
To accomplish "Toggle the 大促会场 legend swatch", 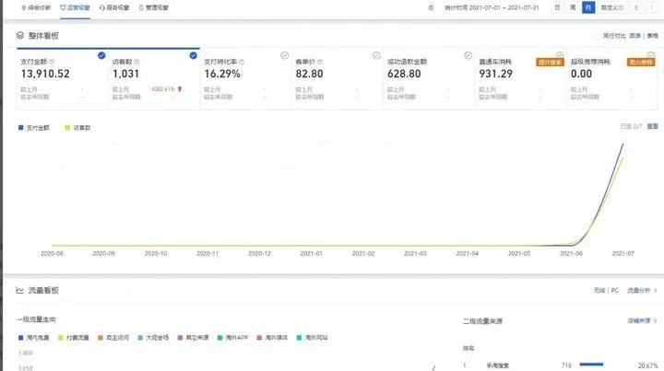I will [x=140, y=338].
